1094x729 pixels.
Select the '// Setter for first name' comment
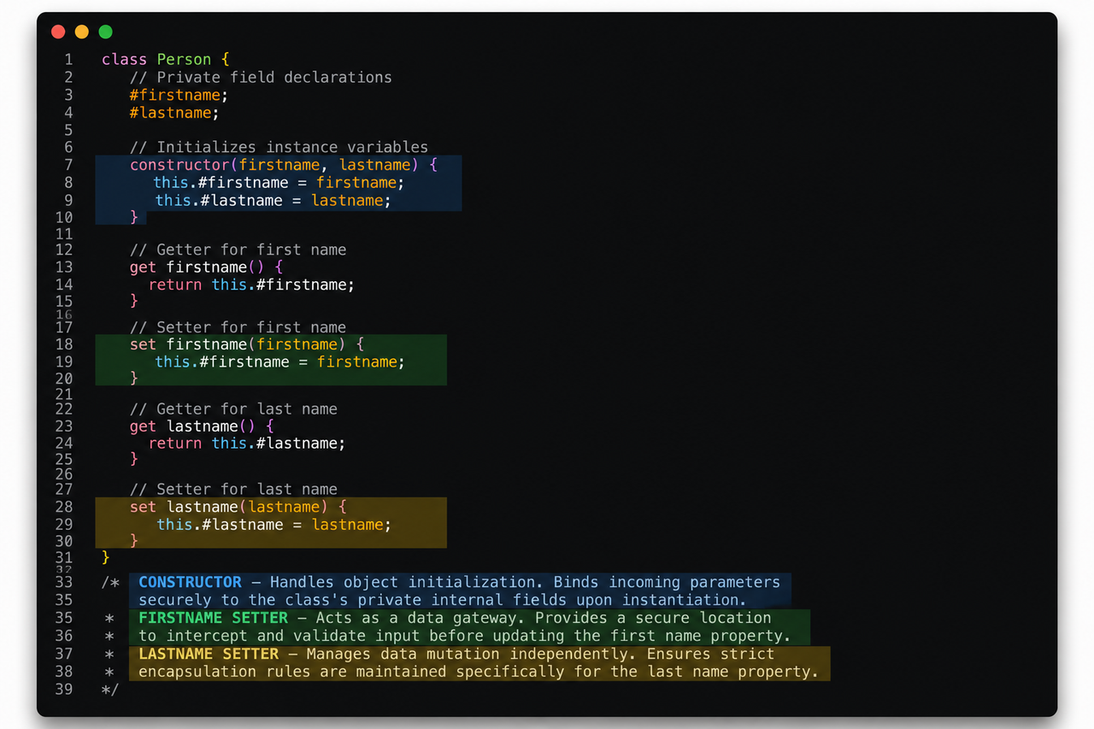click(238, 327)
